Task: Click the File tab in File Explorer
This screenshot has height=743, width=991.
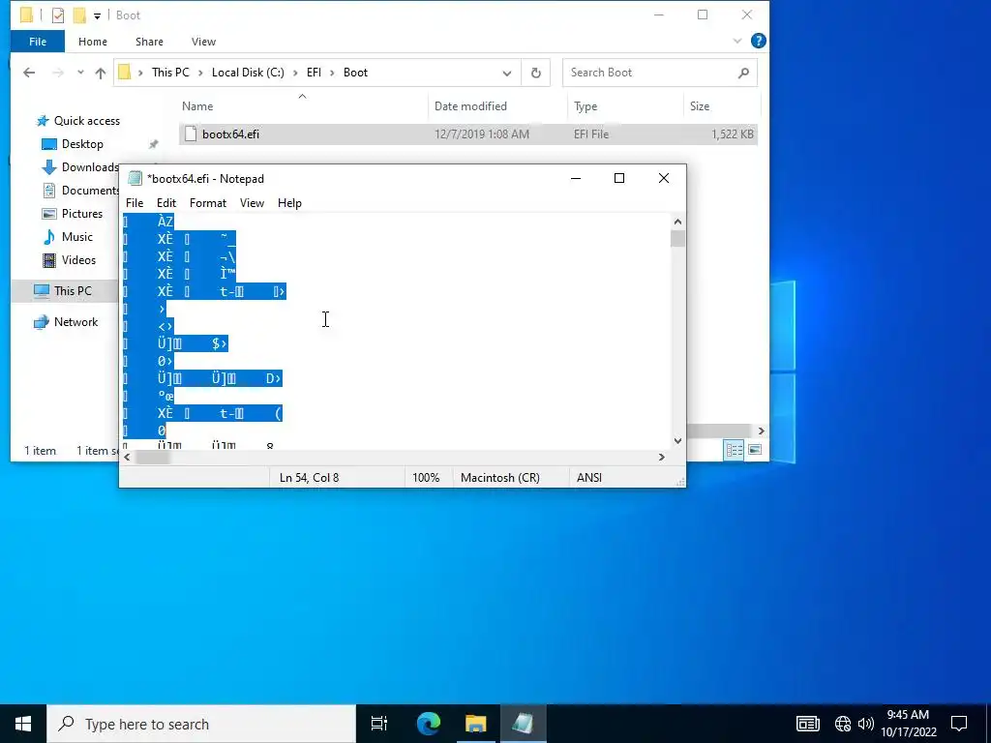Action: click(x=38, y=42)
